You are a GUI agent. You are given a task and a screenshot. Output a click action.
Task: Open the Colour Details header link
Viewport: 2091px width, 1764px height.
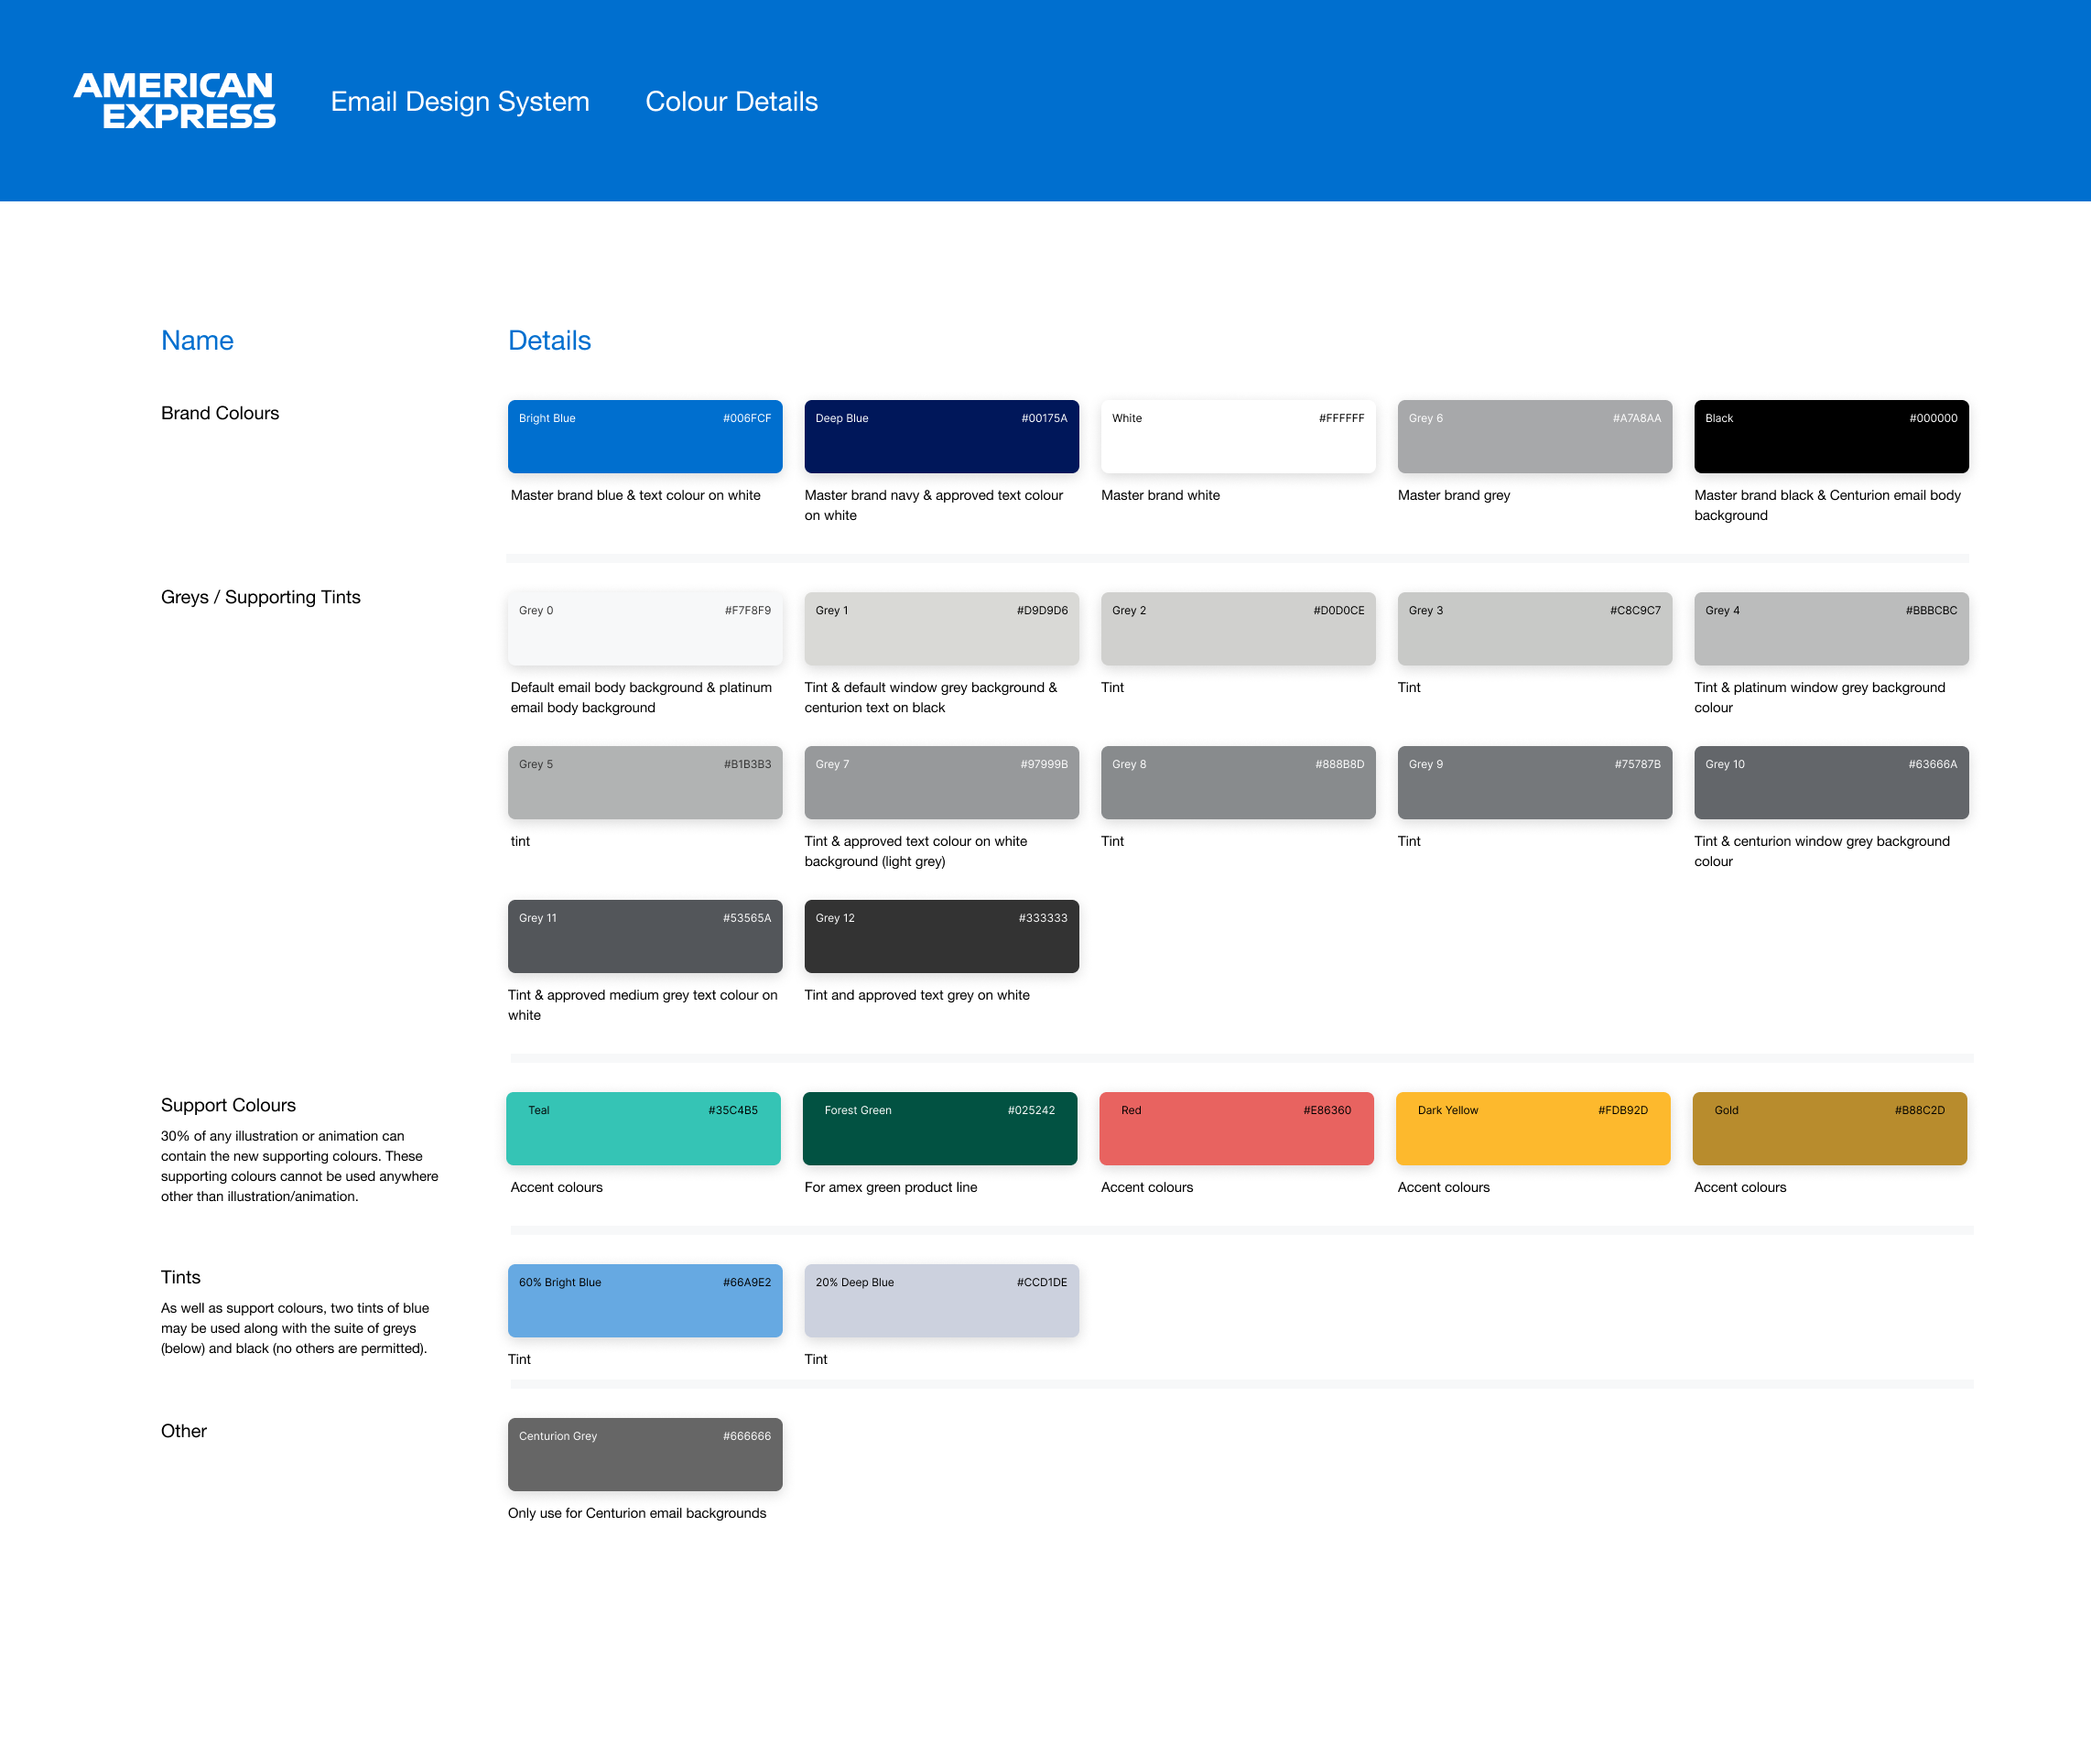click(731, 101)
